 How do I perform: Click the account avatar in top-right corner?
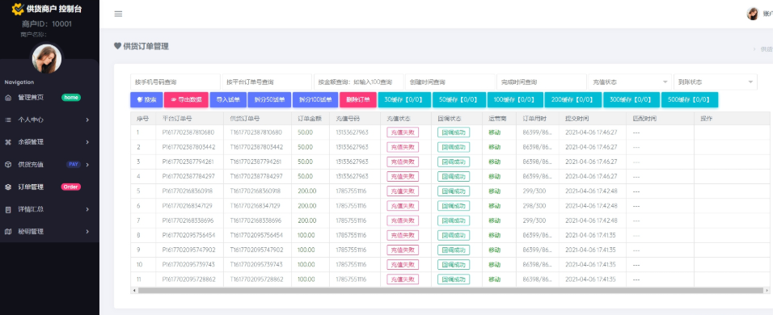click(753, 14)
